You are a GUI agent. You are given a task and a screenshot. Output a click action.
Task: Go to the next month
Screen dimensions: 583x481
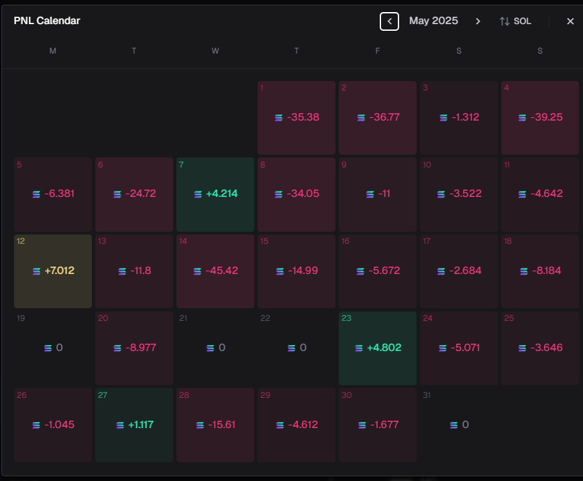point(478,21)
